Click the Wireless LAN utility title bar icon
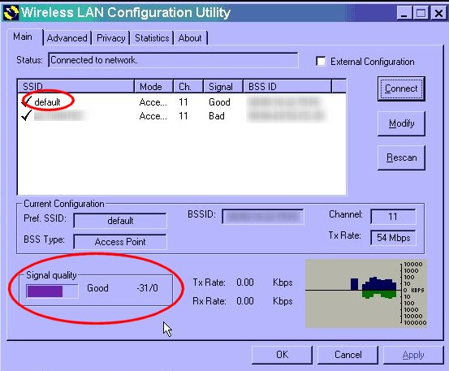 click(11, 13)
